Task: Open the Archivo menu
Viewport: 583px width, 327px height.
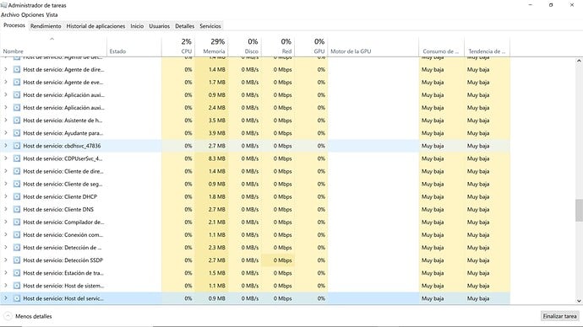Action: 10,15
